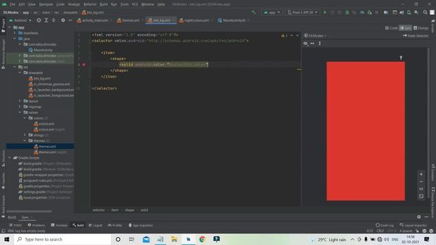Open File Explorer from the taskbar
436x245 pixels.
174,239
